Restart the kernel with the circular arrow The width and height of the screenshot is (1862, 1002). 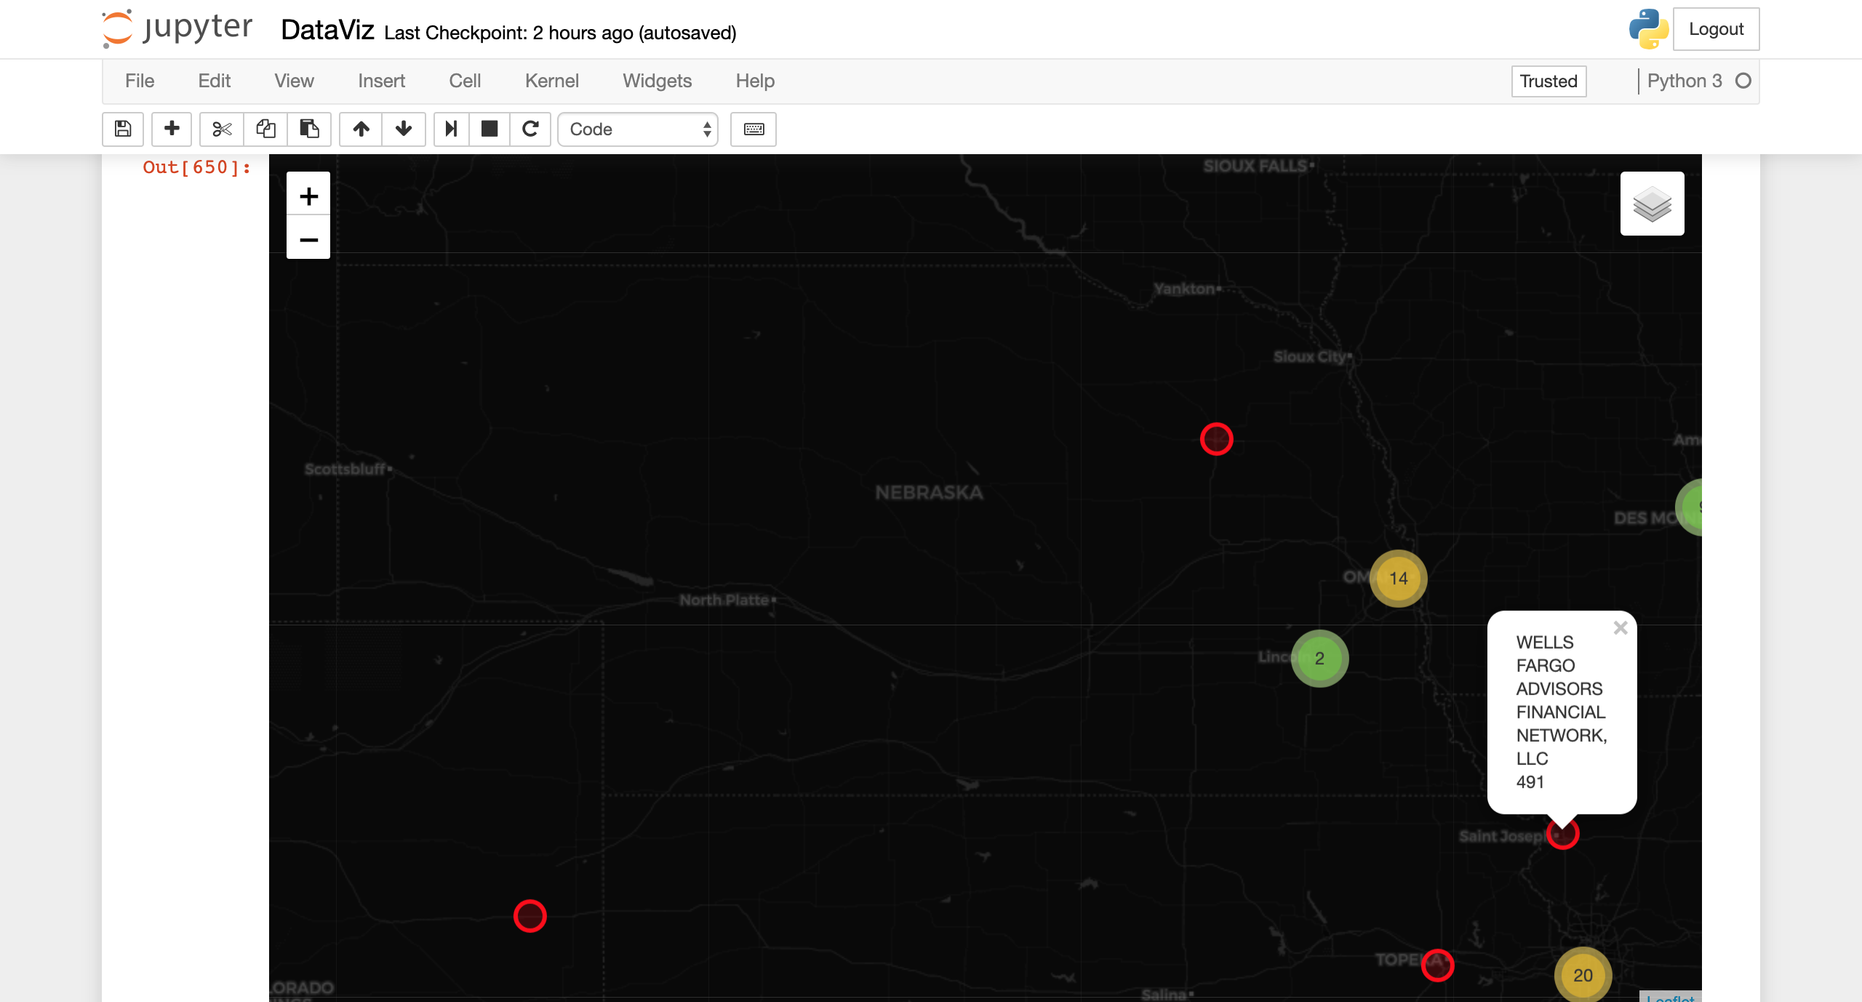[x=530, y=129]
